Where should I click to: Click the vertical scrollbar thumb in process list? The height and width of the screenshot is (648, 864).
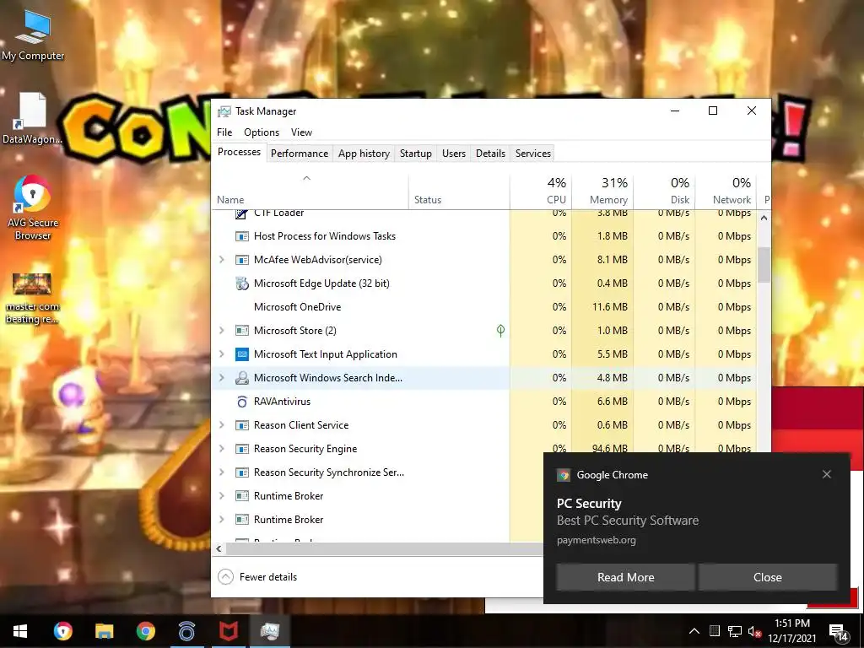click(764, 264)
